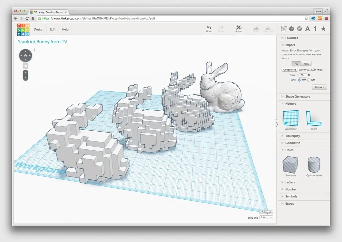
Task: Select the mm unit radio button
Action: [x=300, y=80]
